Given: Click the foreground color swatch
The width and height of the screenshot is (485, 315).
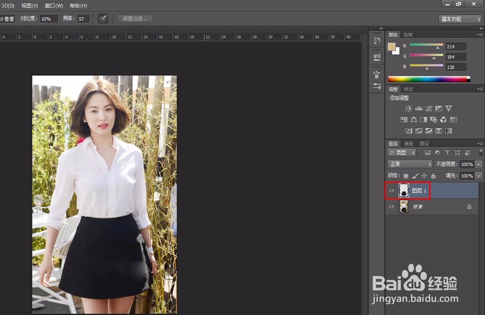Looking at the screenshot, I should point(391,47).
